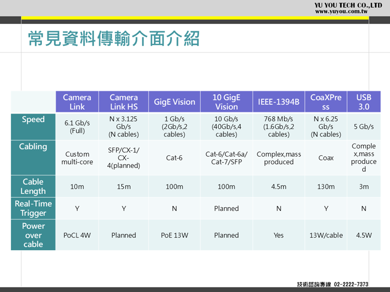Click the Camera Link HS column header
The height and width of the screenshot is (292, 390).
124,102
